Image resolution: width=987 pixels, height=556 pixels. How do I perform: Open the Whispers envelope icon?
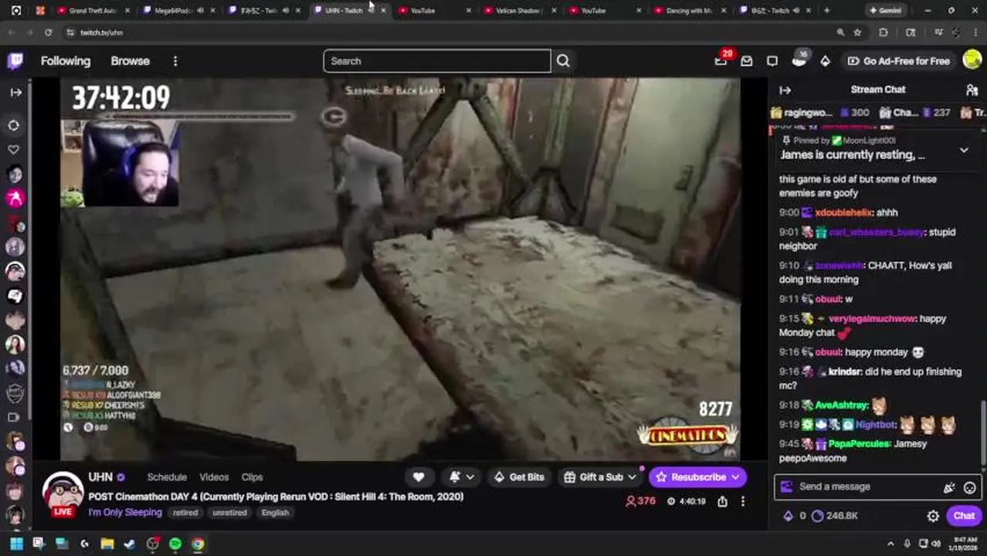click(x=747, y=61)
